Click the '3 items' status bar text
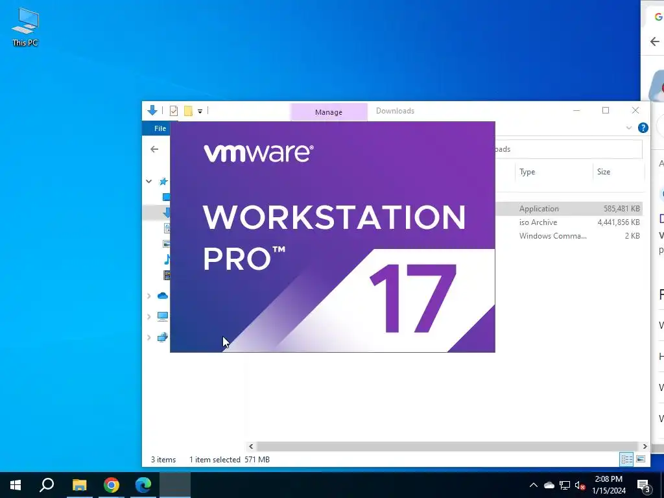The image size is (664, 498). (163, 460)
